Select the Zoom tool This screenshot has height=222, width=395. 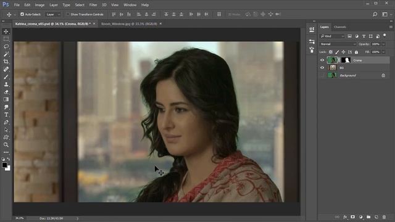click(6, 145)
